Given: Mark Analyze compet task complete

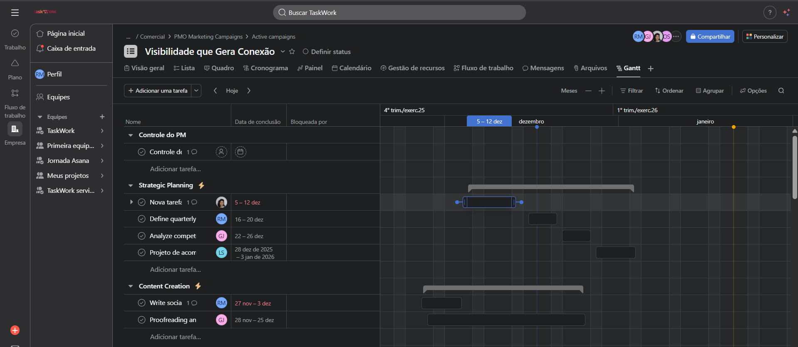Looking at the screenshot, I should 141,236.
